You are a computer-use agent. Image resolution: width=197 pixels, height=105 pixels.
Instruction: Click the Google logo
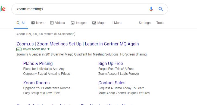coord(3,9)
